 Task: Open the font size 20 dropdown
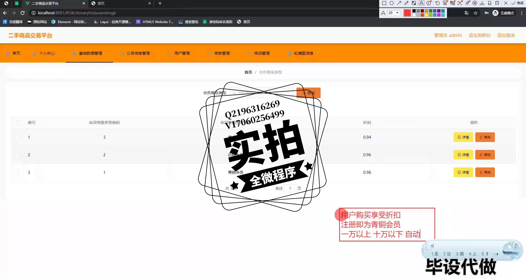(394, 13)
